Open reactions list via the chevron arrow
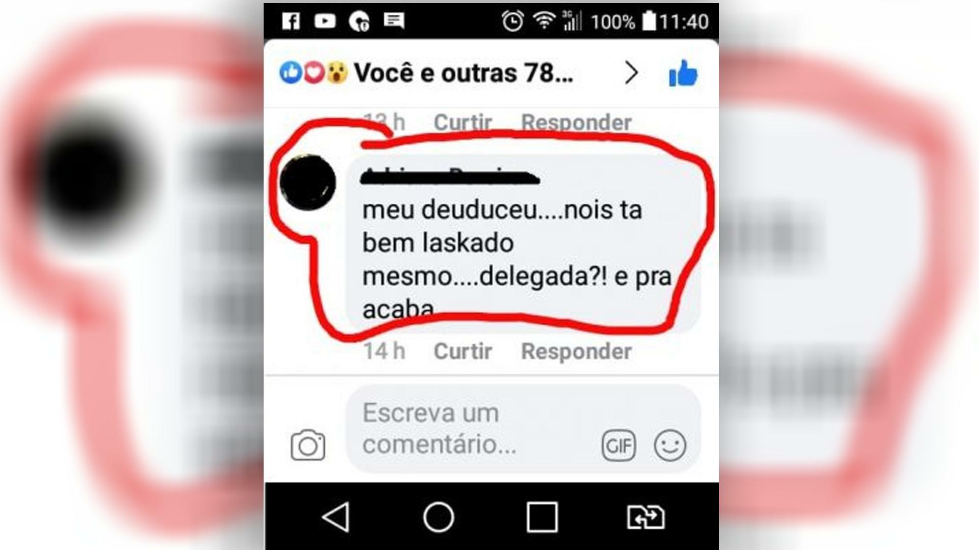Viewport: 979px width, 550px height. 631,73
